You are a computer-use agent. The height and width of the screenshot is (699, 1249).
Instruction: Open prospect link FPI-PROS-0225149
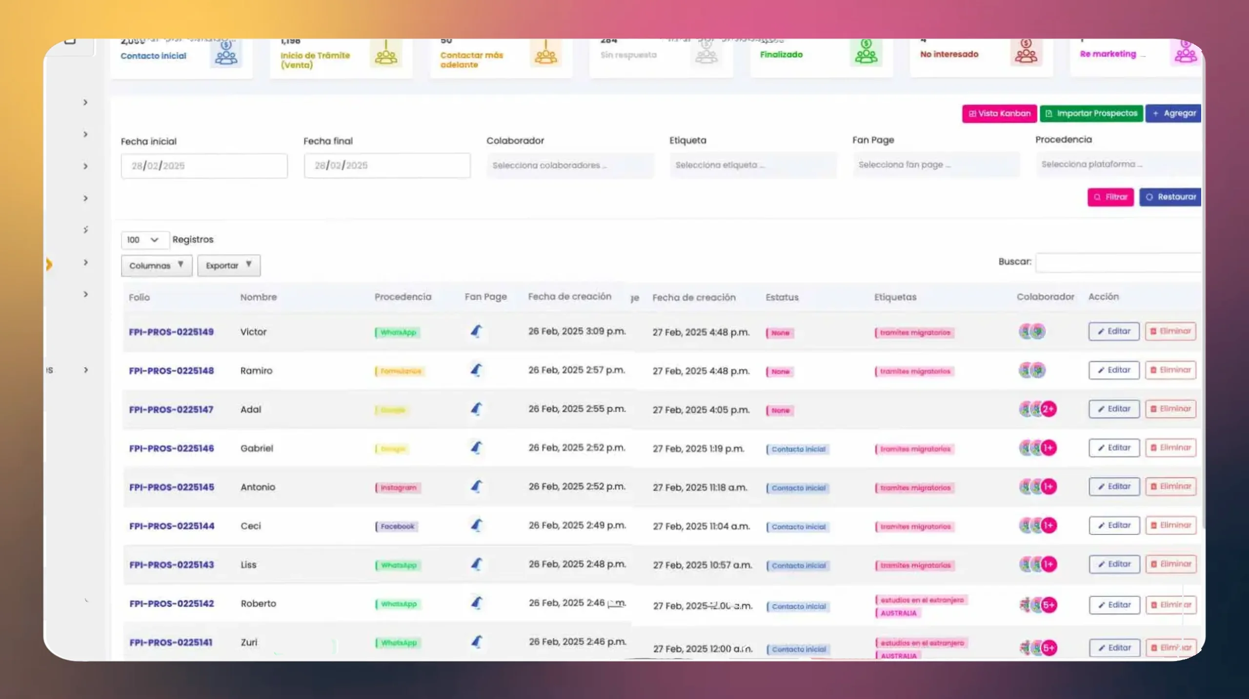coord(171,331)
